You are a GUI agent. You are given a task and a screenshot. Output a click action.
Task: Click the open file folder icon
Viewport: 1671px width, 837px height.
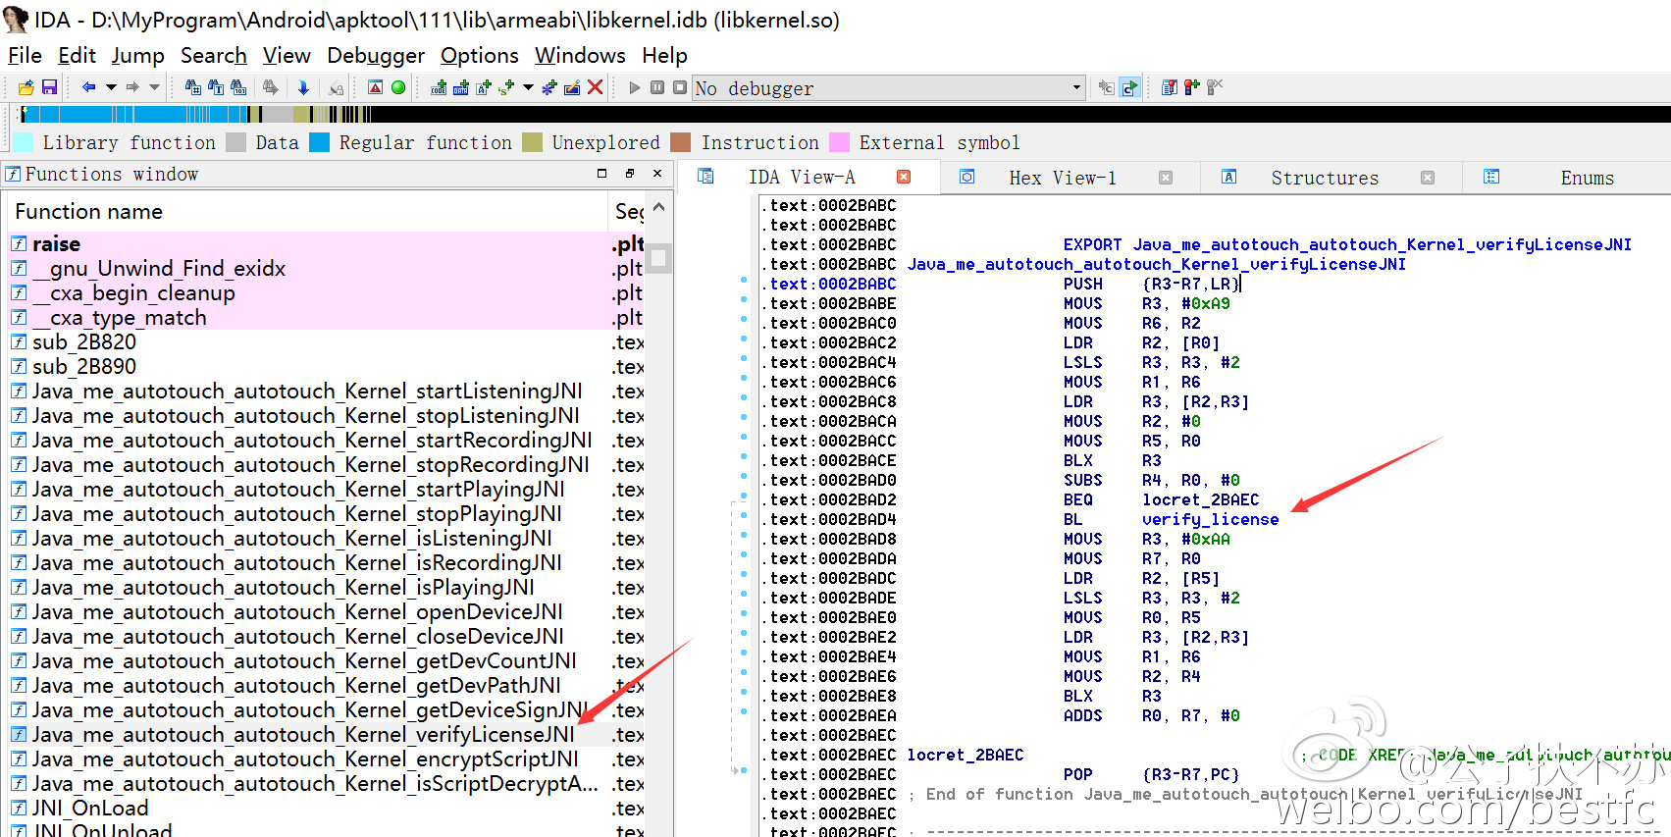coord(26,87)
